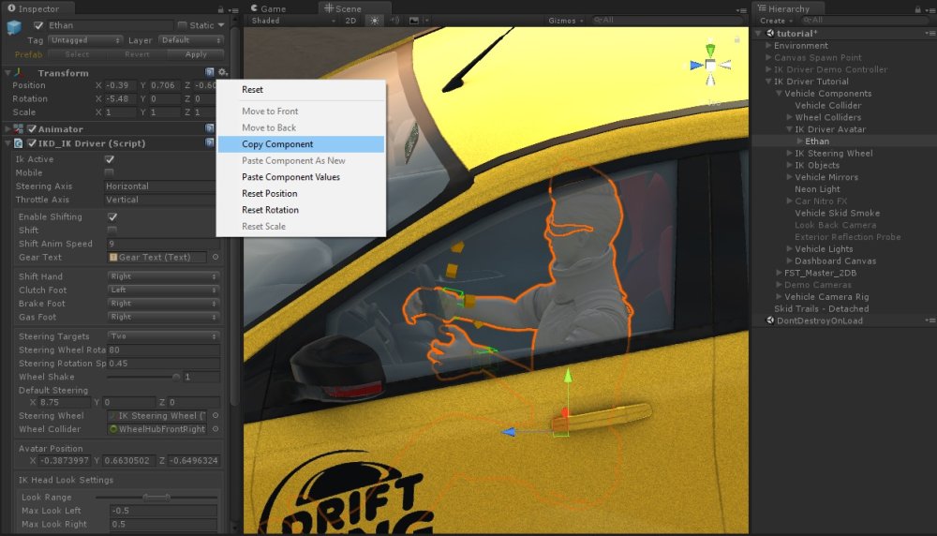
Task: Open Layer dropdown set to Default
Action: click(191, 40)
